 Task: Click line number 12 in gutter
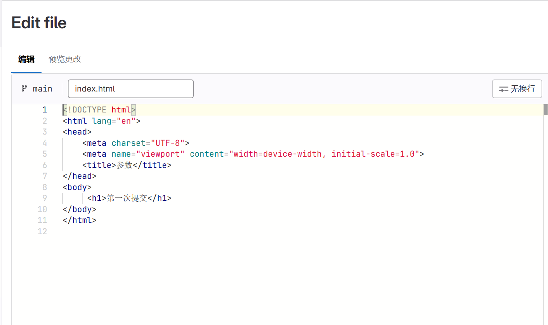click(42, 232)
